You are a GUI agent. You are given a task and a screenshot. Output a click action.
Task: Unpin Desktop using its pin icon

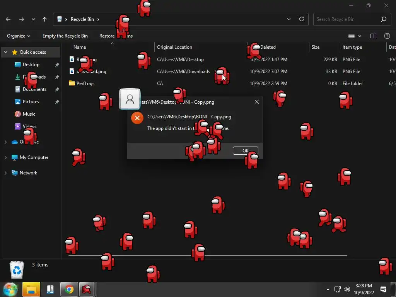coord(57,65)
